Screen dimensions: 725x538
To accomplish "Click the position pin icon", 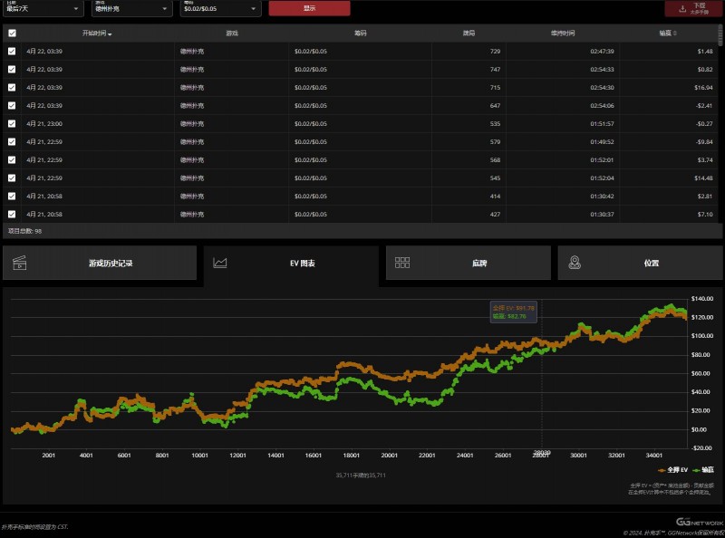I will [575, 263].
